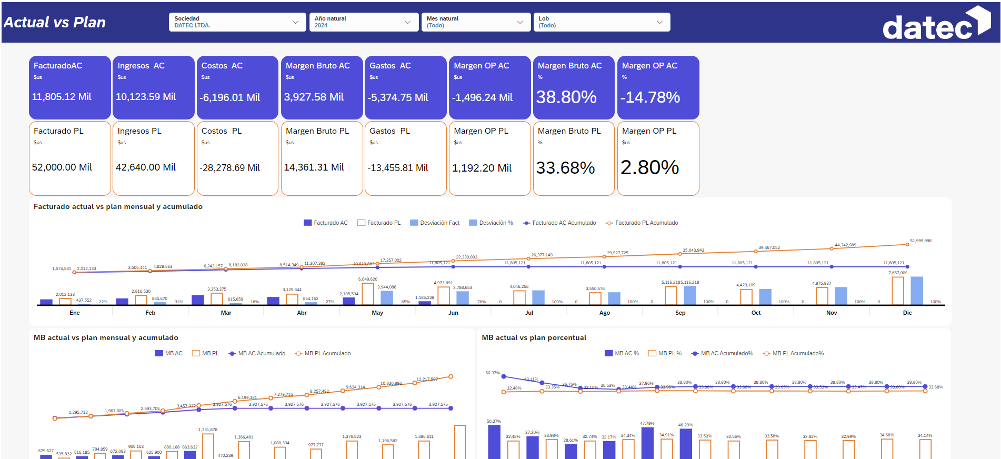This screenshot has height=459, width=1001.
Task: Toggle the MB AC % legend swatch
Action: click(x=609, y=353)
